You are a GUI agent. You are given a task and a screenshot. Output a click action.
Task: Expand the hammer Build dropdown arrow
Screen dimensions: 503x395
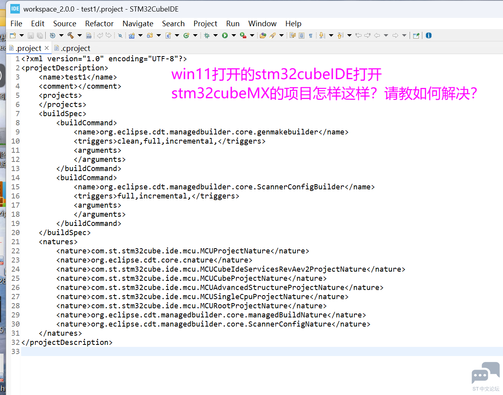point(79,35)
